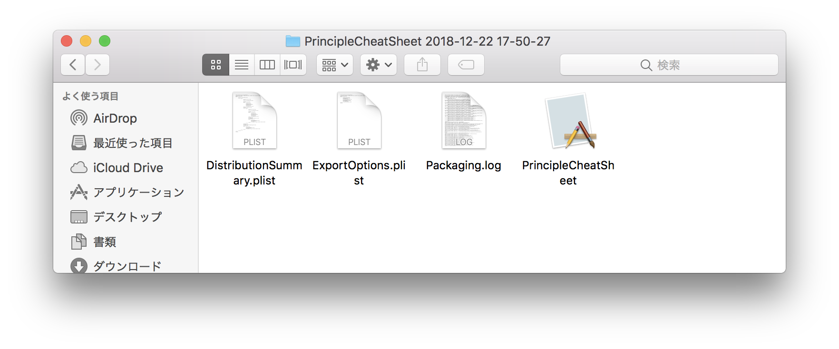Image resolution: width=839 pixels, height=349 pixels.
Task: Click the Edit Tags button
Action: pyautogui.click(x=466, y=65)
